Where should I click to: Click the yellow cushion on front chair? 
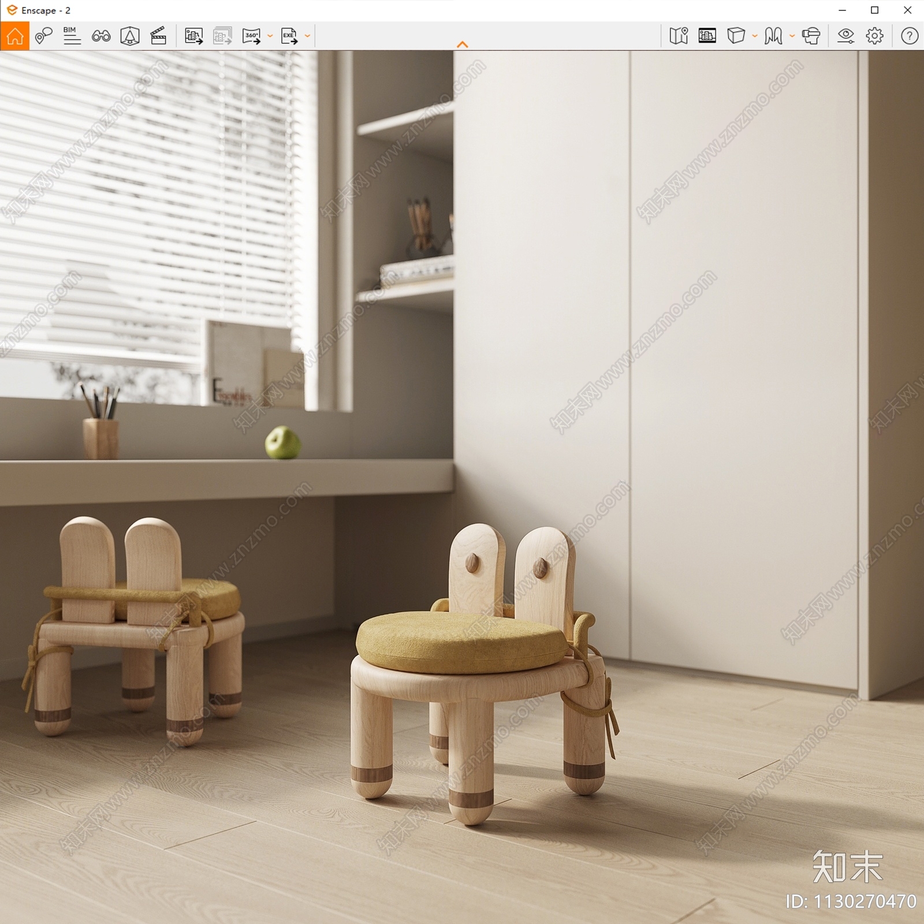click(x=462, y=643)
